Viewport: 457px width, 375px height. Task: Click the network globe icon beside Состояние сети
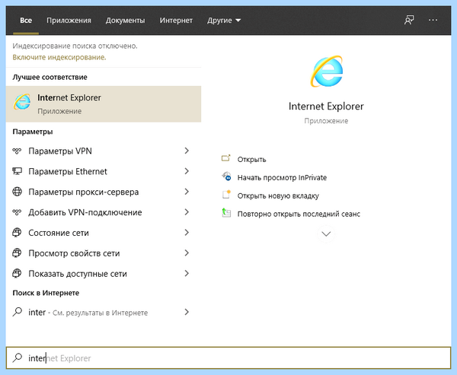tap(17, 233)
